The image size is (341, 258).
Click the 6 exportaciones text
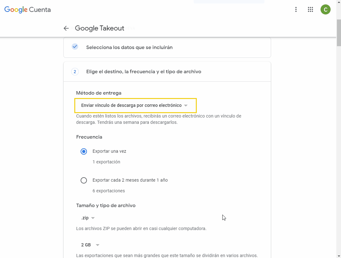click(109, 191)
